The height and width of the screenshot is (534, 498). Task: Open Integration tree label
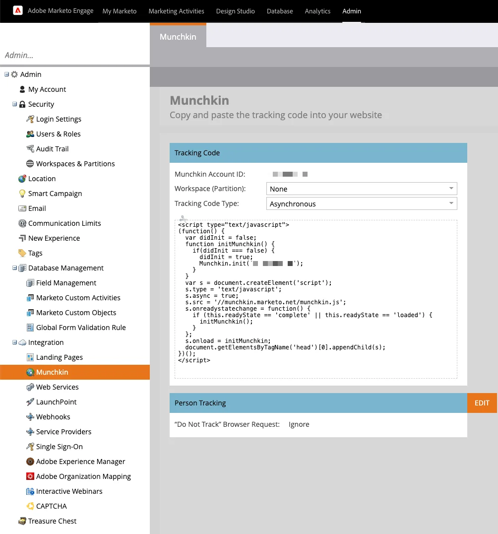pos(46,342)
